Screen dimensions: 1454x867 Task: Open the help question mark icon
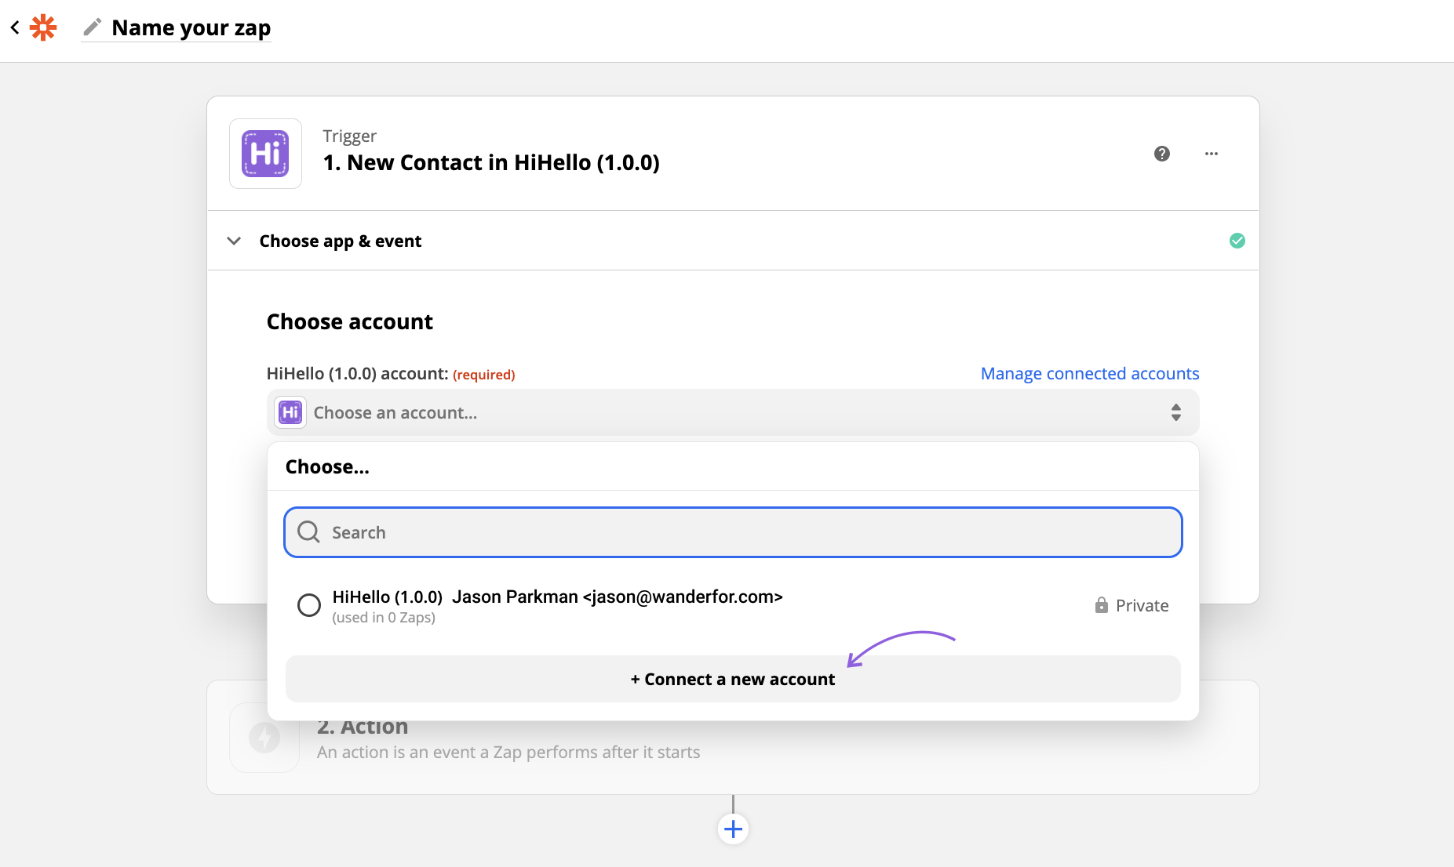tap(1162, 154)
